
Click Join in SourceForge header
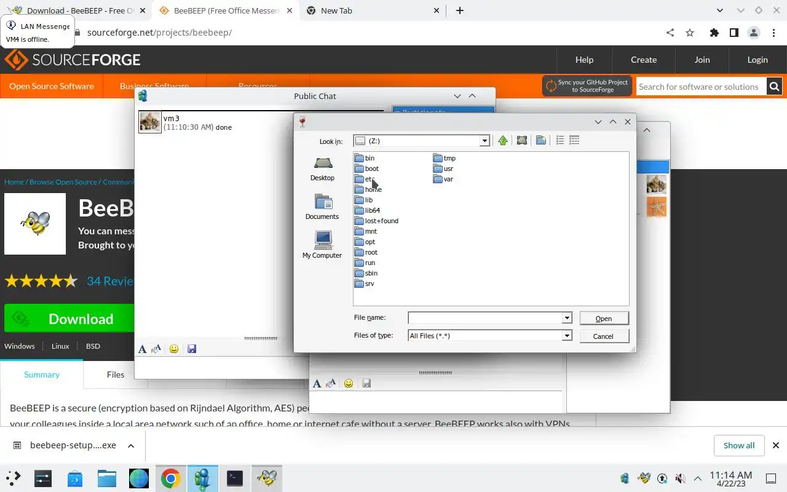coord(702,60)
